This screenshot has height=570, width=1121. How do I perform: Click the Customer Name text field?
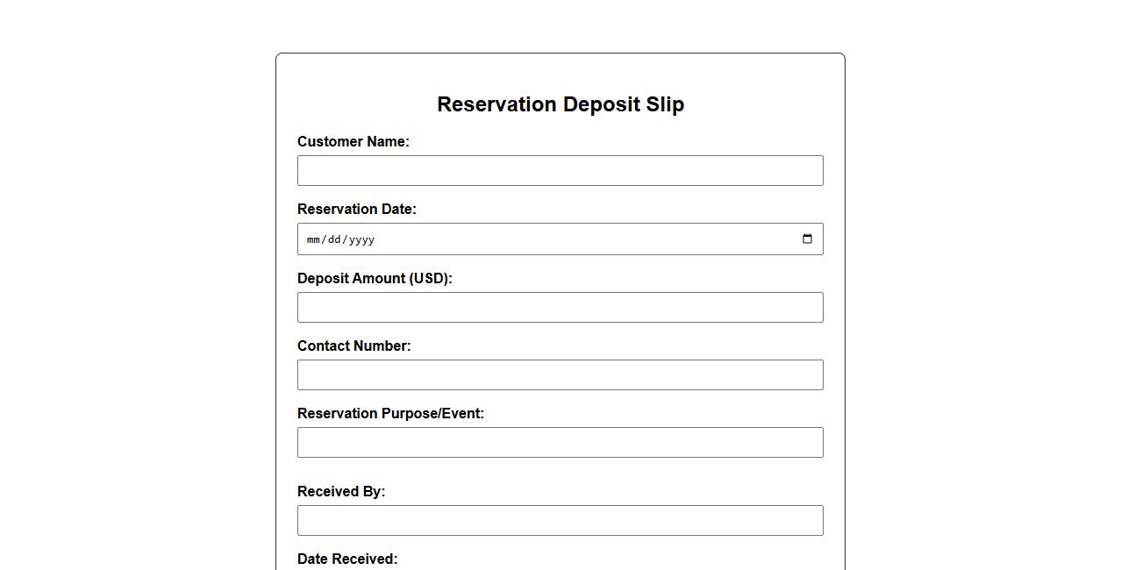click(x=560, y=171)
